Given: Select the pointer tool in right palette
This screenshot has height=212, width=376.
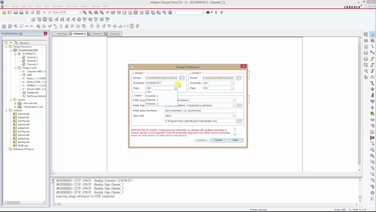Looking at the screenshot, I should tap(372, 34).
